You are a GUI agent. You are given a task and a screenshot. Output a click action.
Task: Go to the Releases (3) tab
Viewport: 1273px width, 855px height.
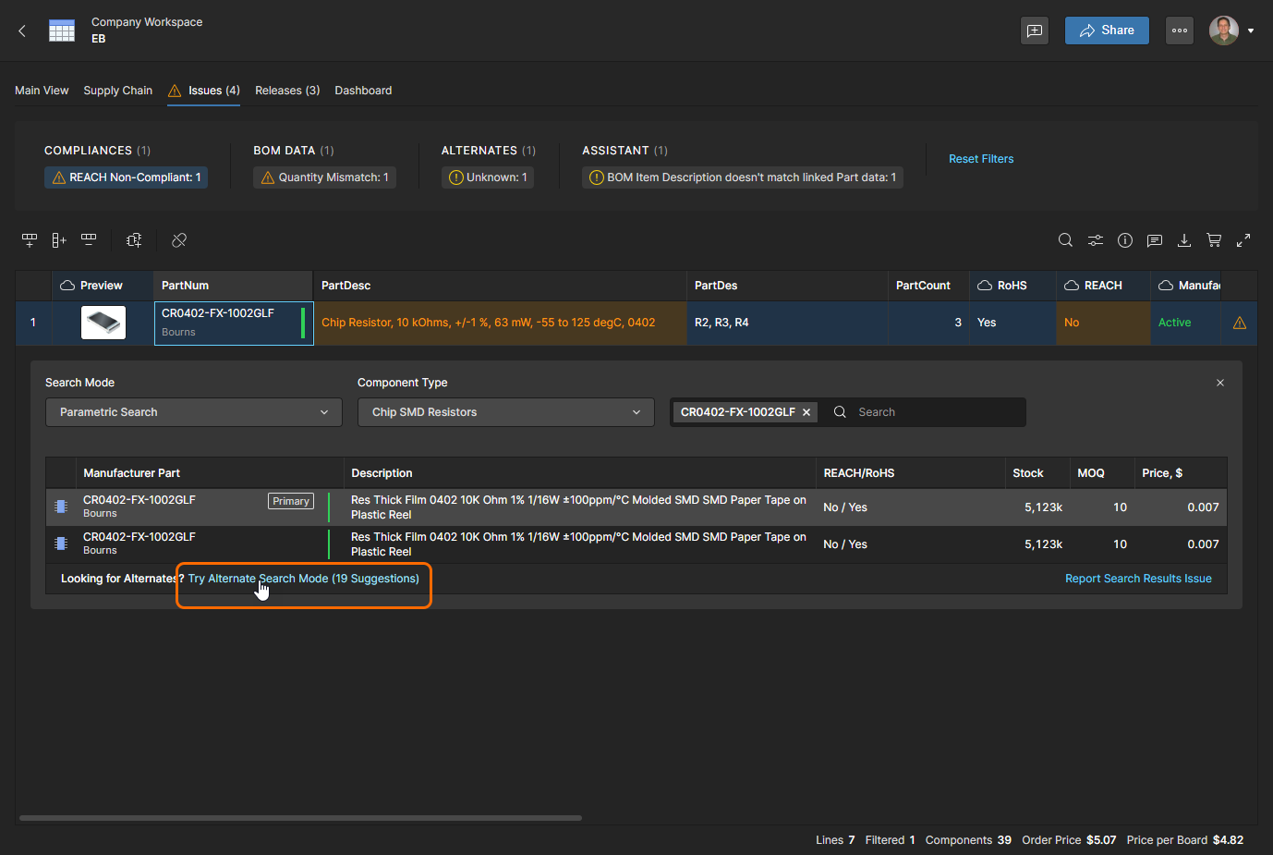tap(287, 91)
